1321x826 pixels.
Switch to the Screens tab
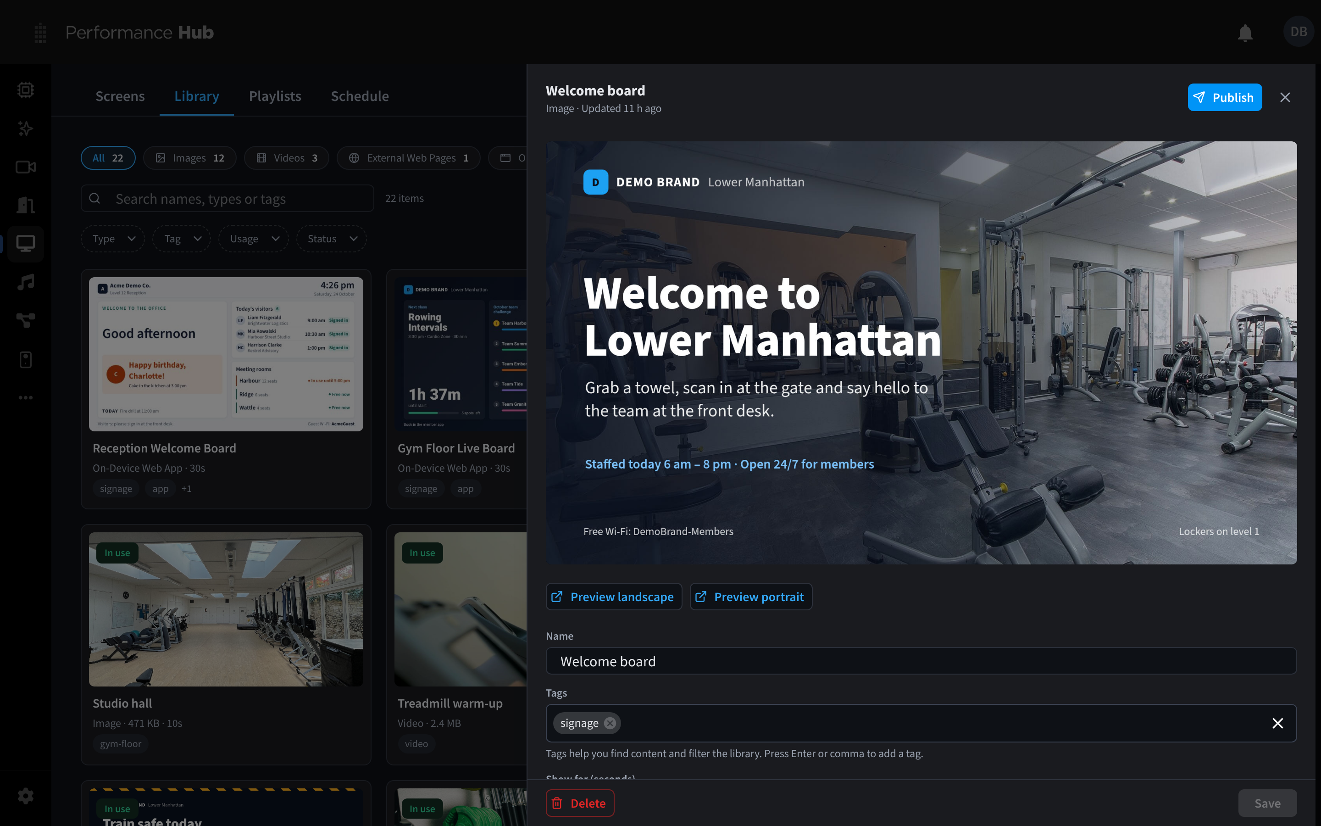tap(120, 96)
